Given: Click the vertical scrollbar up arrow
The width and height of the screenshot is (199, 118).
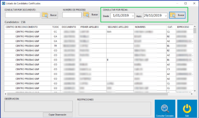Looking at the screenshot, I should pyautogui.click(x=195, y=26).
